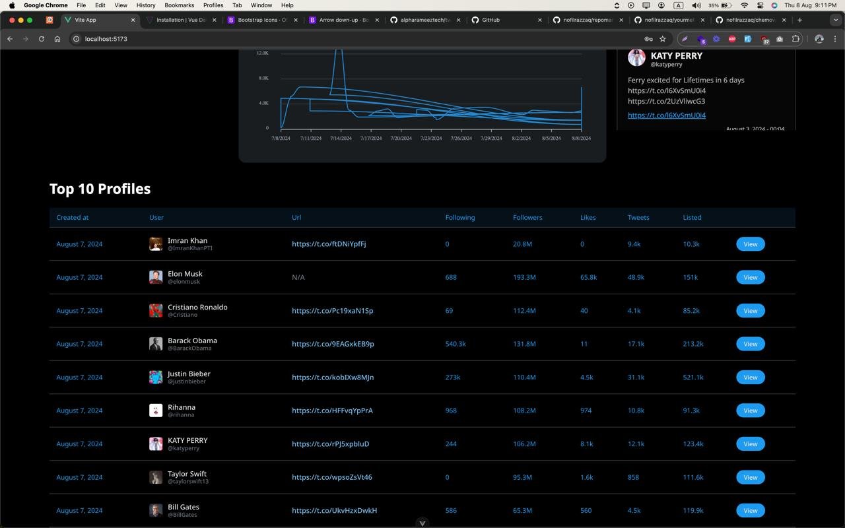Open Katy Perry's t.co link
This screenshot has width=845, height=528.
pos(667,115)
